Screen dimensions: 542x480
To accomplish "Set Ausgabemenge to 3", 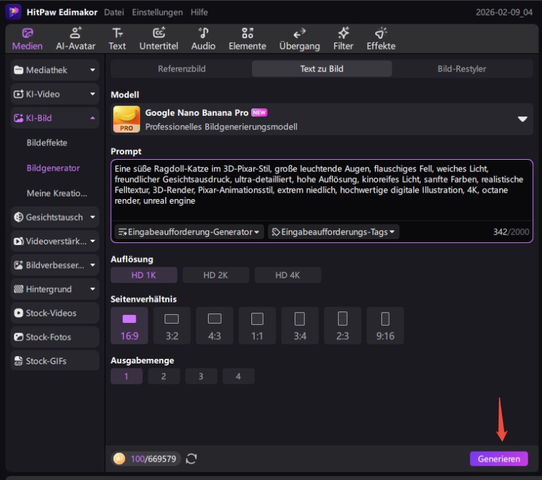I will click(x=201, y=376).
